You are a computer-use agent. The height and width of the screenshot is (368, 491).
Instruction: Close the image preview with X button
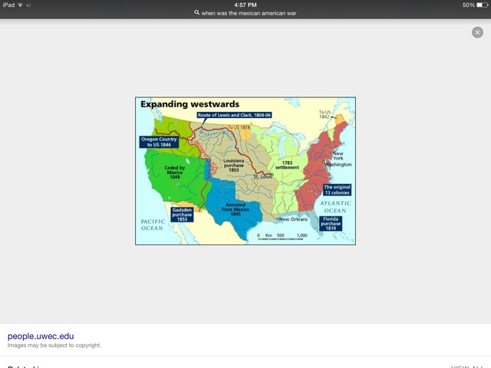pyautogui.click(x=477, y=32)
